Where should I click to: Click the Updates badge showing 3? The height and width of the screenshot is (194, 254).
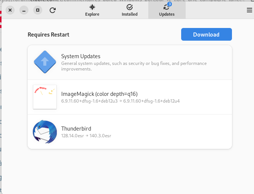tap(169, 4)
